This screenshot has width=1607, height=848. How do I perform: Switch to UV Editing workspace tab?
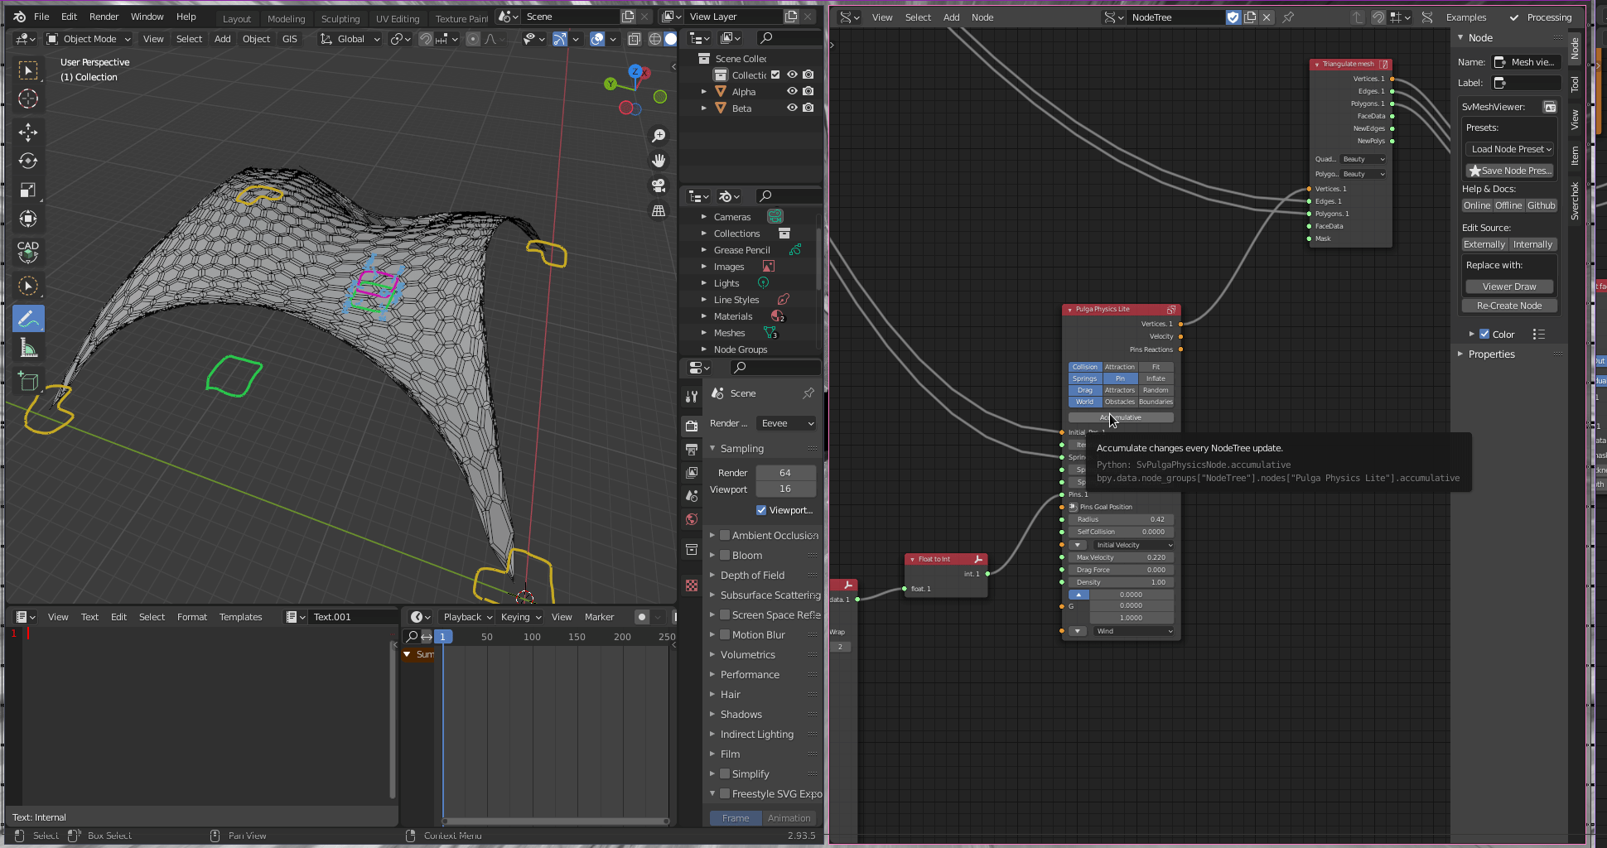point(398,18)
